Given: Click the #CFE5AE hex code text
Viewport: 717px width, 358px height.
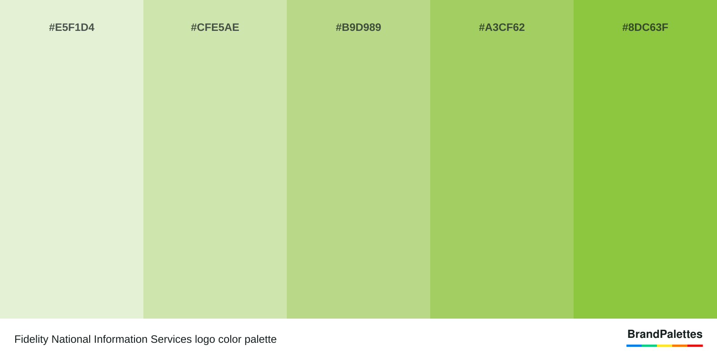Looking at the screenshot, I should pyautogui.click(x=215, y=27).
